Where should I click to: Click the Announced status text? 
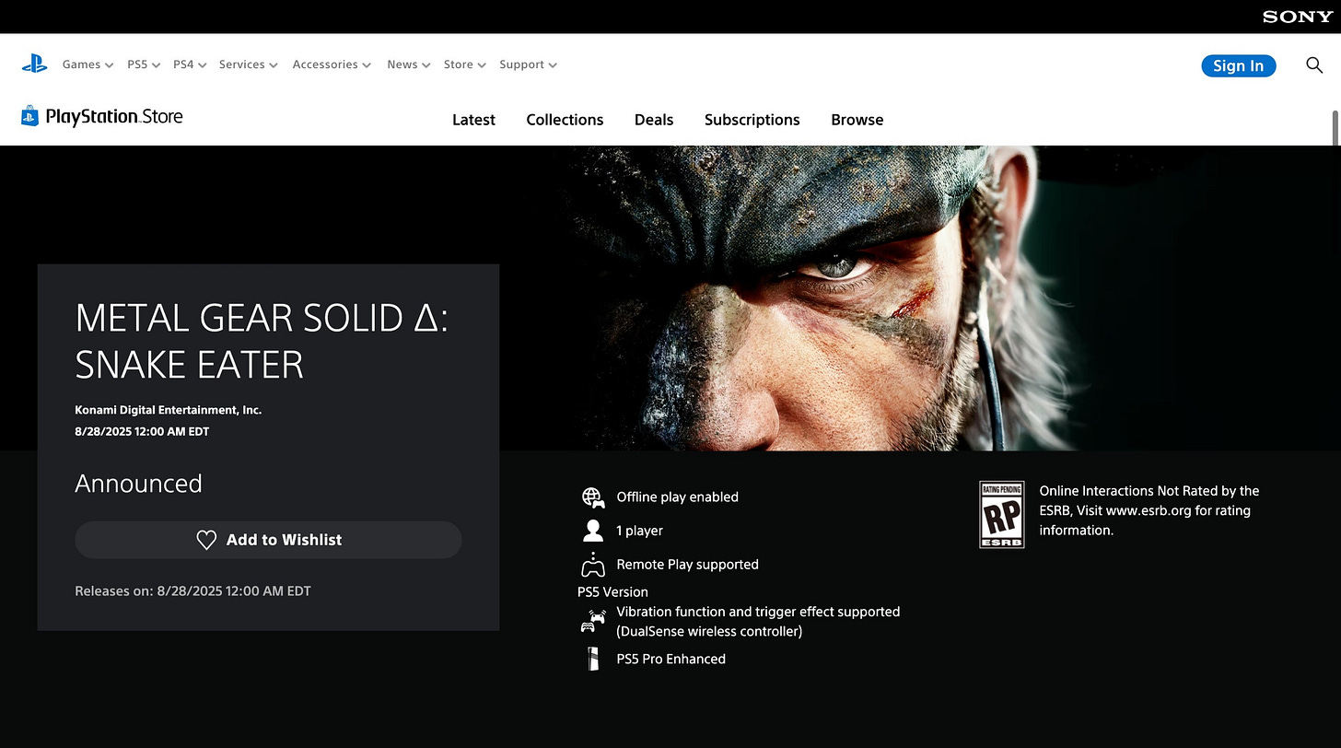138,484
